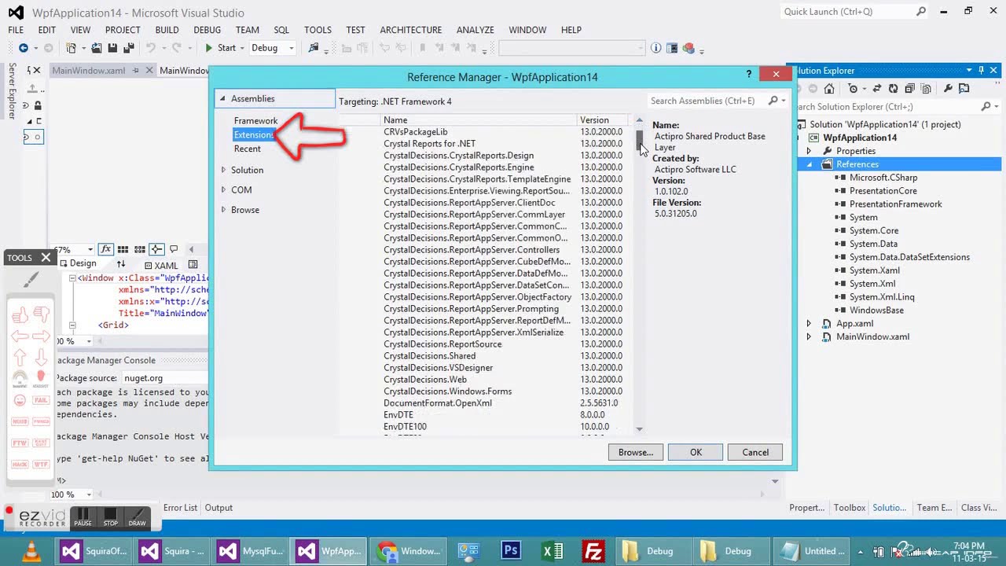The height and width of the screenshot is (566, 1006).
Task: Open Photoshop from the Windows taskbar
Action: [x=511, y=551]
